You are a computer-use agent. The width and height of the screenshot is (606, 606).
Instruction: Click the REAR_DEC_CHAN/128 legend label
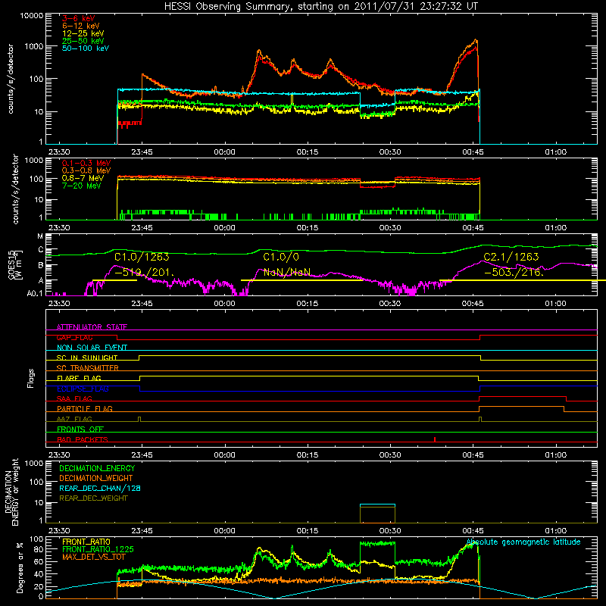coord(100,488)
